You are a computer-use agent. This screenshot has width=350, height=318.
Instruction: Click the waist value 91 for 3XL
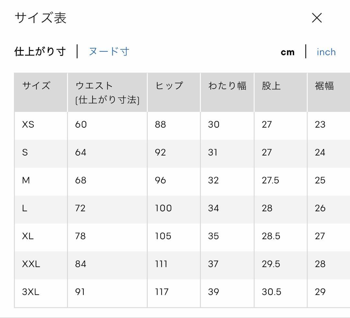(x=80, y=292)
